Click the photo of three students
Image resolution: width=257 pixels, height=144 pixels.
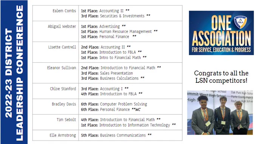220,113
